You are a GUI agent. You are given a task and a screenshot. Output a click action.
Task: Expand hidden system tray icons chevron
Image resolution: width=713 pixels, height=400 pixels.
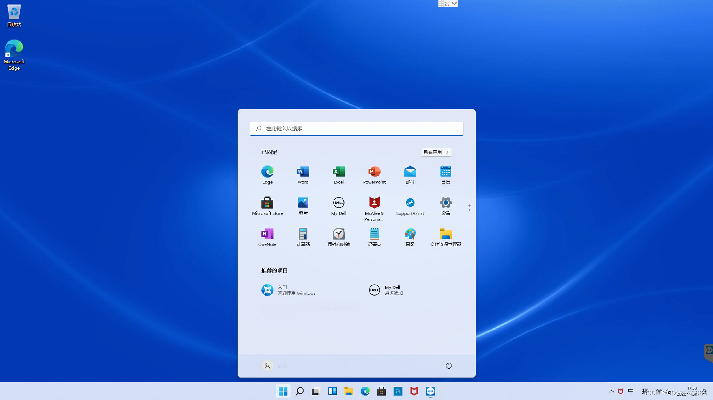point(611,391)
